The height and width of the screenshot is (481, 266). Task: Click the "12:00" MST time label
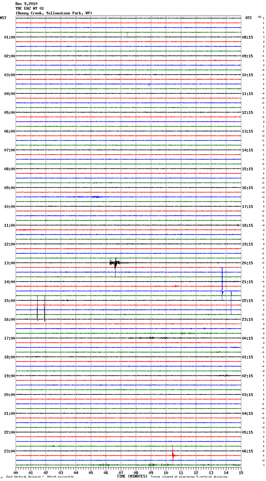coord(10,244)
